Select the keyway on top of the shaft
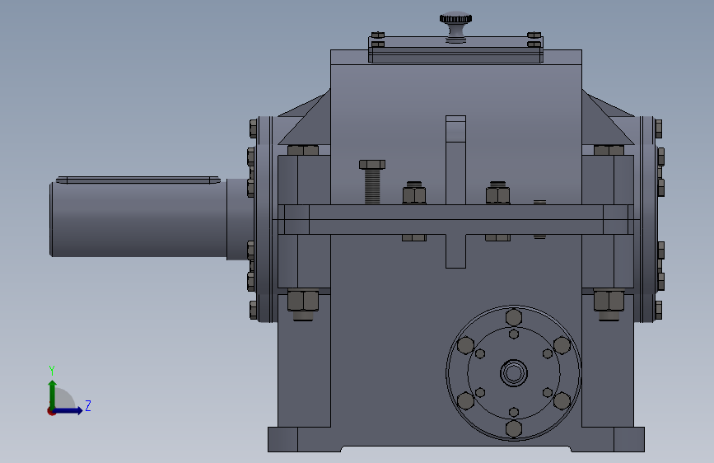Image resolution: width=714 pixels, height=463 pixels. pos(138,180)
